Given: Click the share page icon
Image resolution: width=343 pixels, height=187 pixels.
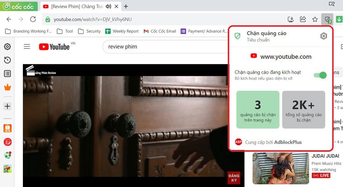Looking at the screenshot, I should click(303, 20).
